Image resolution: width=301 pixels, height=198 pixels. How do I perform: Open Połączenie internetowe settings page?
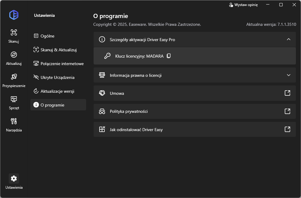58,64
